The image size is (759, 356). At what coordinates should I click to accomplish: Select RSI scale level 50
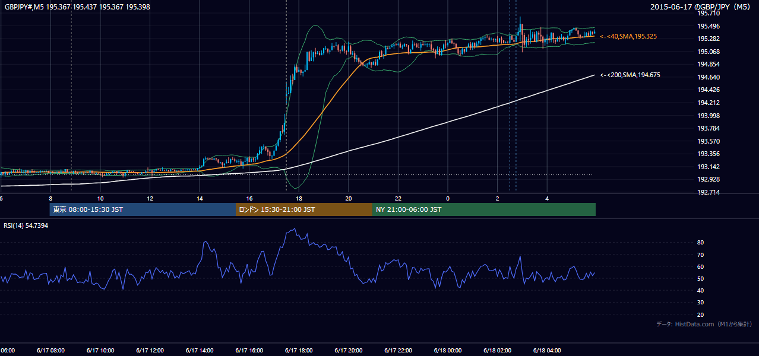click(x=701, y=278)
